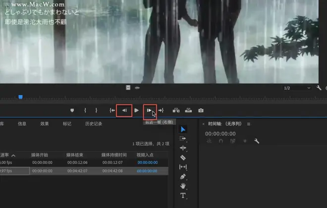Click the Lift button icon
327x208 pixels.
[x=176, y=110]
